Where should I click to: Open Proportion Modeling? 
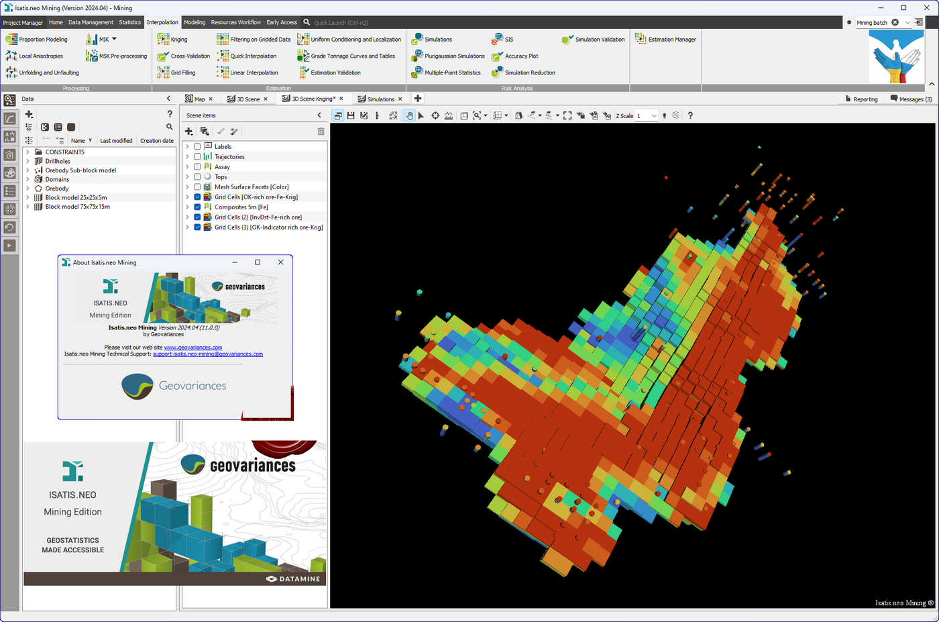tap(37, 40)
